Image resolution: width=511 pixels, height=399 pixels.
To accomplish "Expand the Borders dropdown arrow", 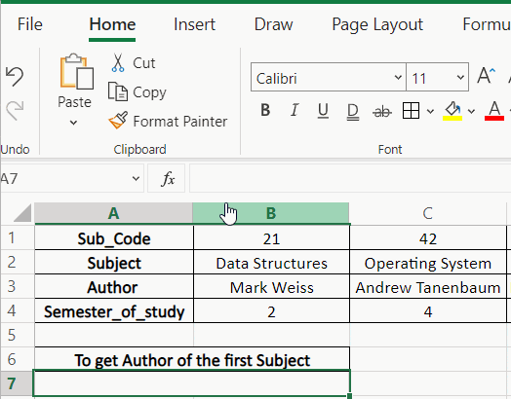I will click(x=430, y=112).
